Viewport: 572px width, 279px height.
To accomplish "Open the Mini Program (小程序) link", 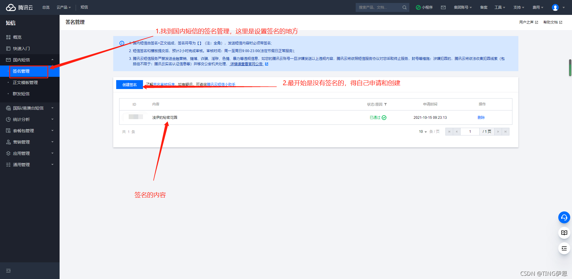I will point(424,7).
